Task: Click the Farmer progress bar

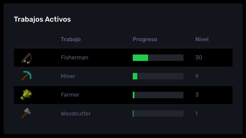Action: pos(158,95)
